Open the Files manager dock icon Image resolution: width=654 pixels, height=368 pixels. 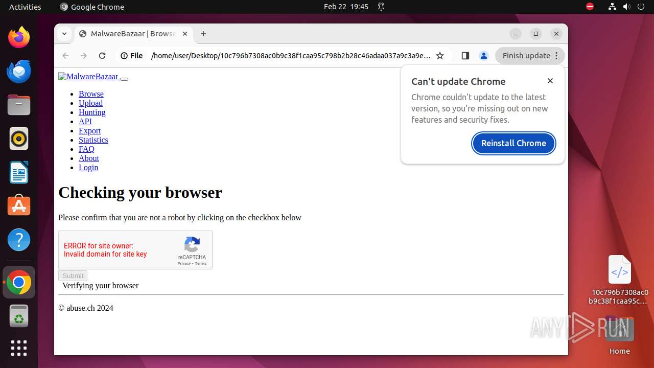(x=19, y=105)
